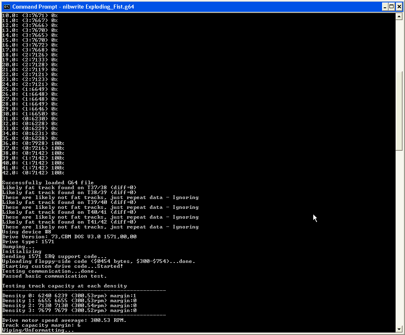Maximize the nibwrite console window

[391, 7]
